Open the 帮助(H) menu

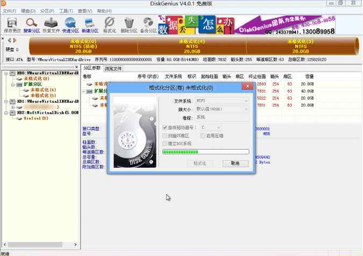104,11
